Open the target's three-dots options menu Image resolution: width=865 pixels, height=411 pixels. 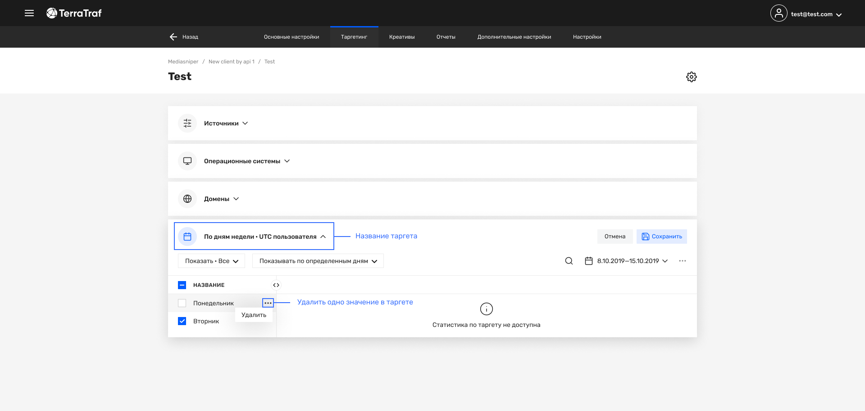pos(683,261)
